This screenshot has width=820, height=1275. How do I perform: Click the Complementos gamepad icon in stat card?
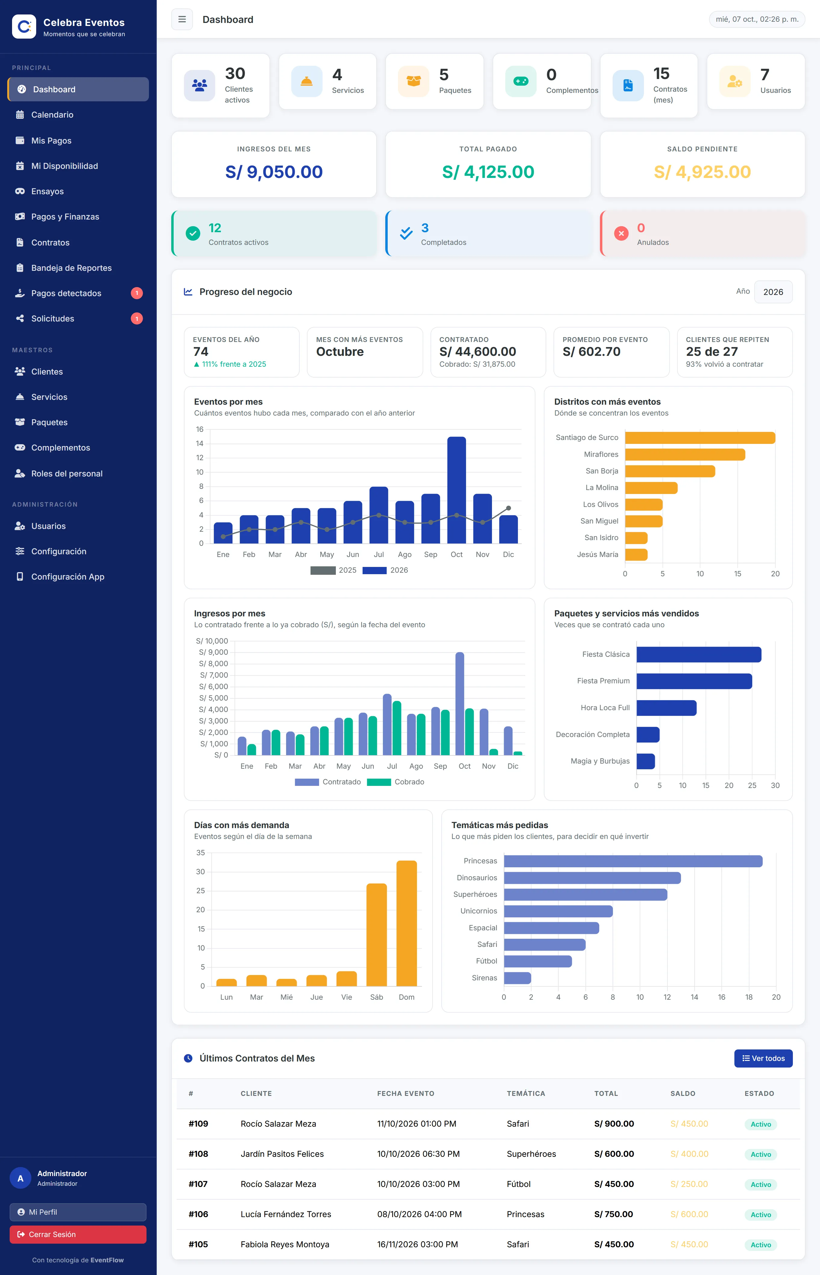(x=521, y=81)
